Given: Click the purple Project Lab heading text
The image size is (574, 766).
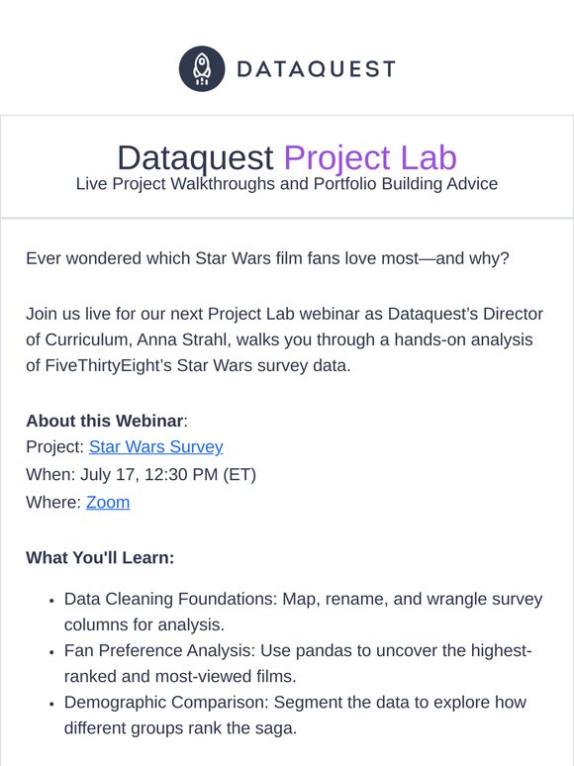Looking at the screenshot, I should [370, 157].
